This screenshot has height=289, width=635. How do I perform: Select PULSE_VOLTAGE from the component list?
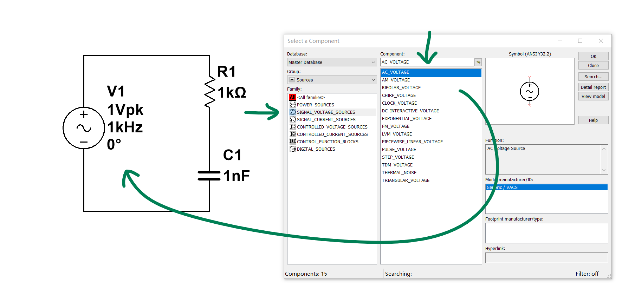pos(399,149)
